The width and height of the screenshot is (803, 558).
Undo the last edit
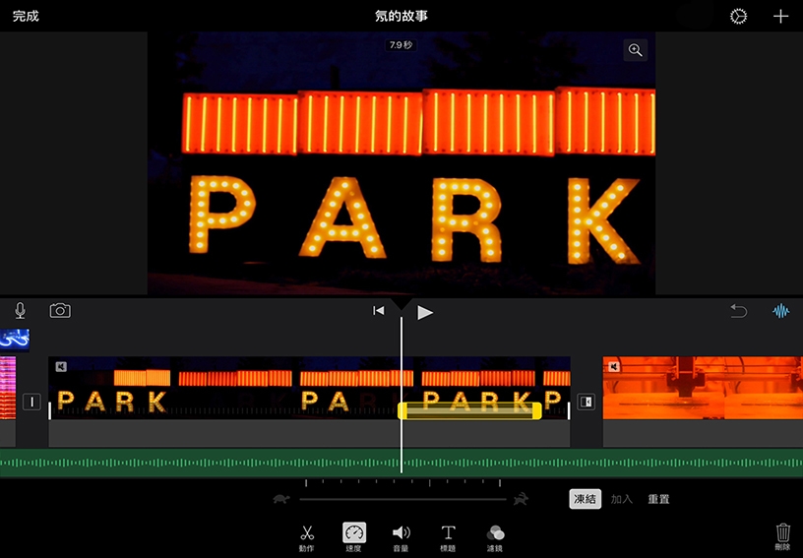tap(738, 311)
